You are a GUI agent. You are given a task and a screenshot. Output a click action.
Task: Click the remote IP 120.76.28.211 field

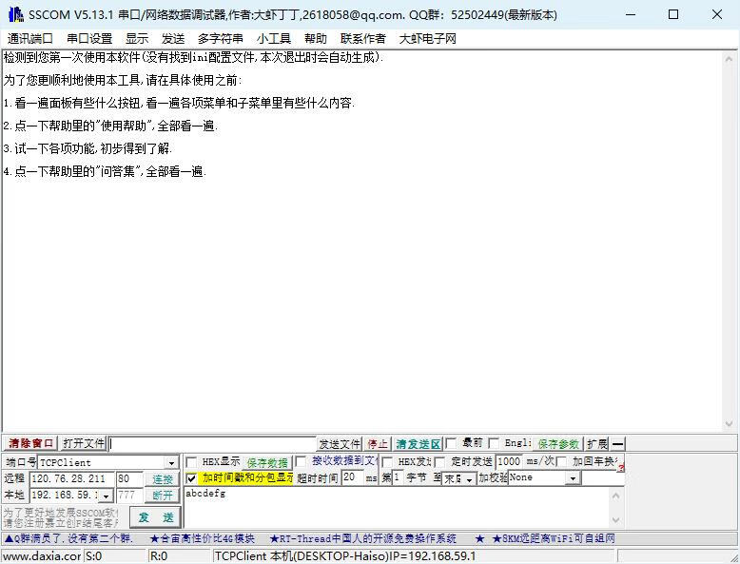[x=72, y=479]
